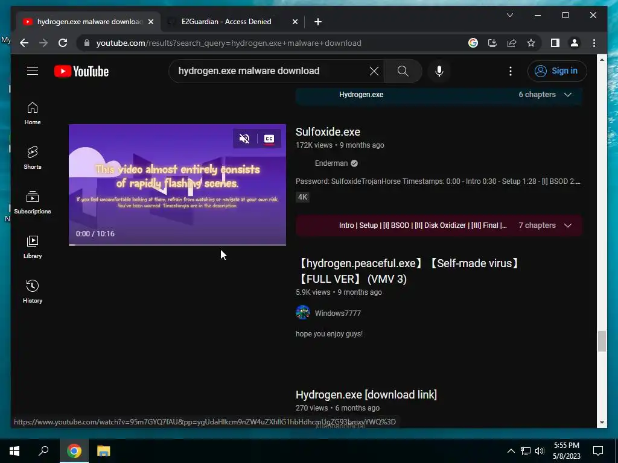Open Home in the sidebar
This screenshot has width=618, height=463.
[x=33, y=113]
